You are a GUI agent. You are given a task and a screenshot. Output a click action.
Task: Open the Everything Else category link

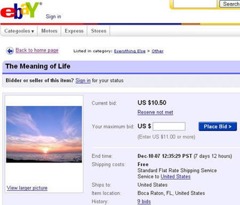click(x=130, y=51)
